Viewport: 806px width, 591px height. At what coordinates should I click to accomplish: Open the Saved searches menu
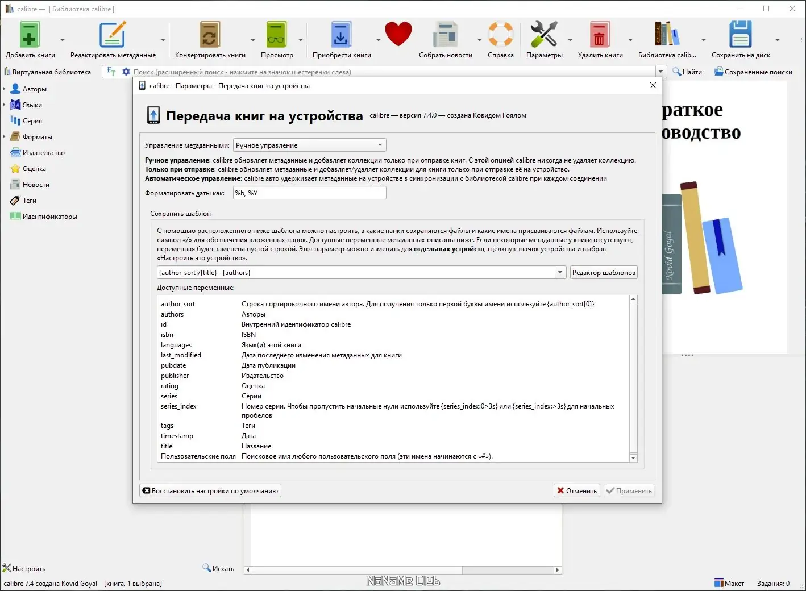point(753,72)
